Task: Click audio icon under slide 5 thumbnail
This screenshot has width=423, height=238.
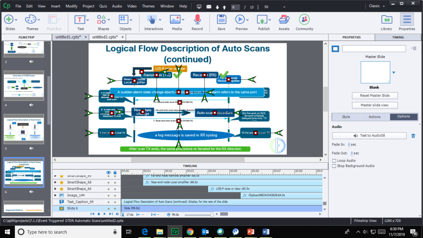Action: click(x=31, y=148)
